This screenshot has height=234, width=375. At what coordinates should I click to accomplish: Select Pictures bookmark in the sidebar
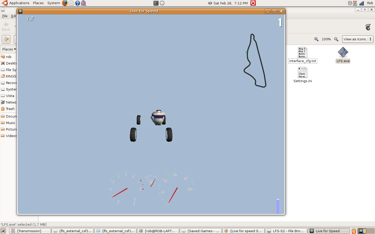pos(9,129)
